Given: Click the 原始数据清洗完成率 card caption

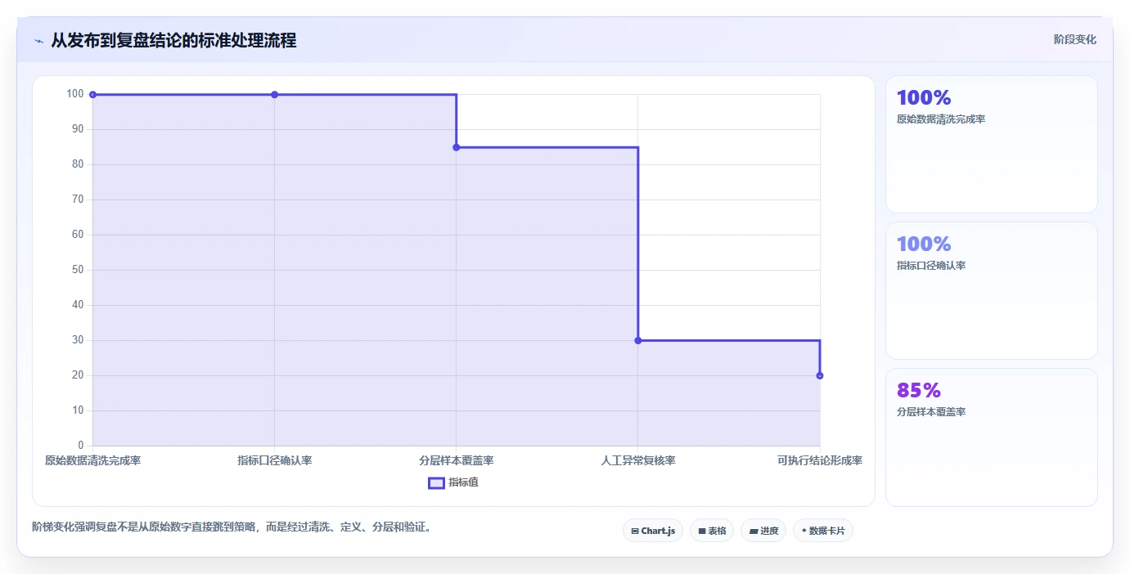Looking at the screenshot, I should tap(941, 119).
